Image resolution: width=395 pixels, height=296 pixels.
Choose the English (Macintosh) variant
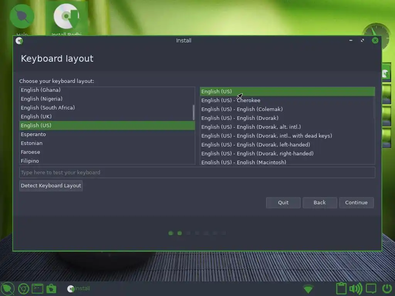tap(287, 161)
